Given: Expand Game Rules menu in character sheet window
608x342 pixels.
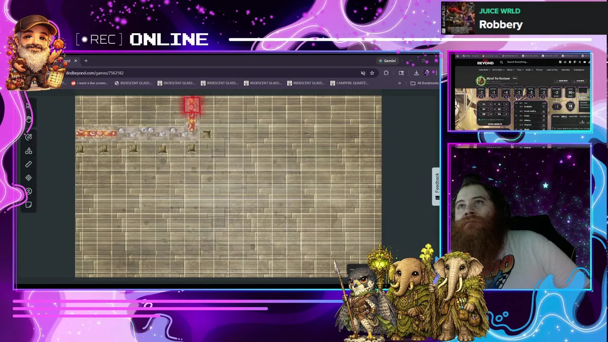Looking at the screenshot, I should (498, 70).
